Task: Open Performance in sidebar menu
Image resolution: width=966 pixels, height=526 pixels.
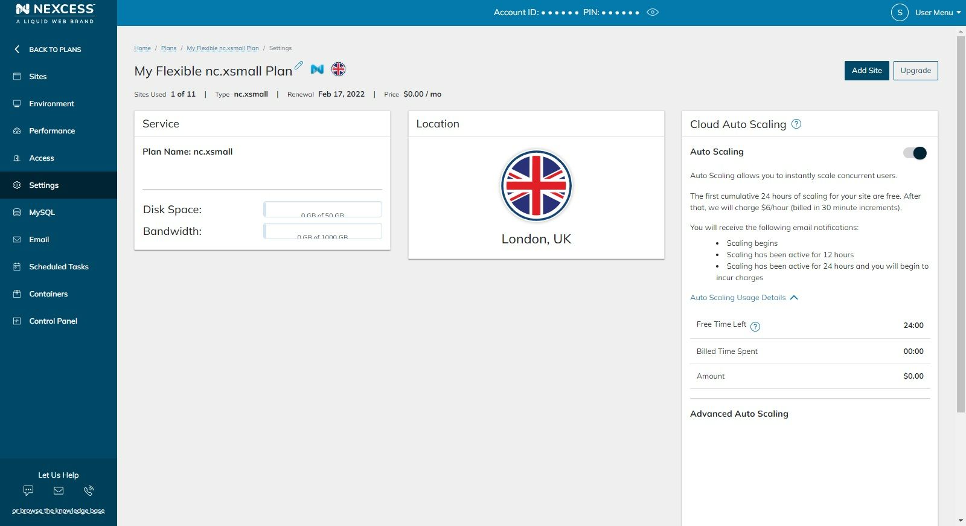Action: (x=59, y=130)
